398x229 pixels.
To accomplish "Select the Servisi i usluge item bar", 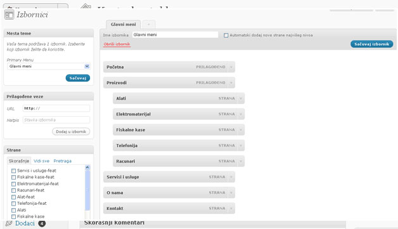I will point(169,177).
